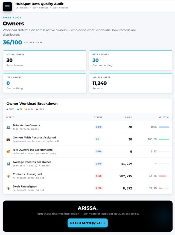Viewport: 175px width, 235px height.
Task: Click the red HIGH legend dot
Action: pyautogui.click(x=37, y=109)
